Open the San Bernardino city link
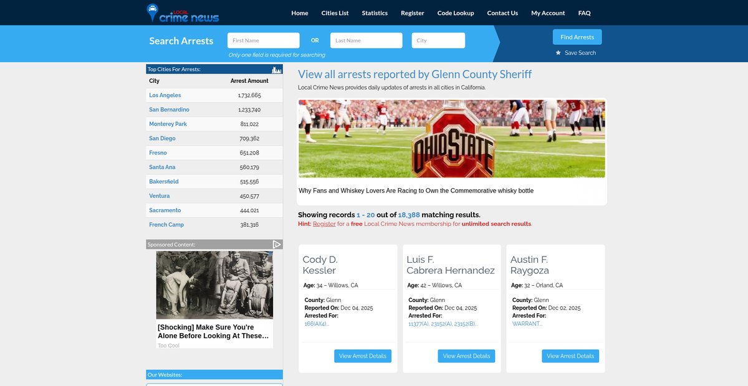This screenshot has width=748, height=386. pos(169,110)
